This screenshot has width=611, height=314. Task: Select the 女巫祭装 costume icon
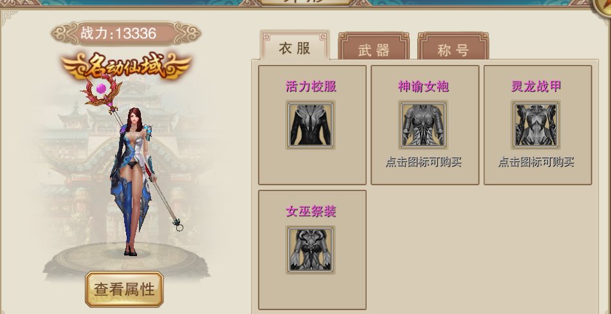[311, 250]
